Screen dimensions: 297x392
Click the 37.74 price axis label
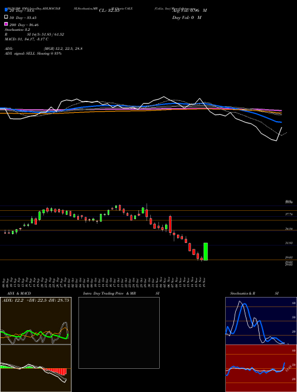point(289,214)
